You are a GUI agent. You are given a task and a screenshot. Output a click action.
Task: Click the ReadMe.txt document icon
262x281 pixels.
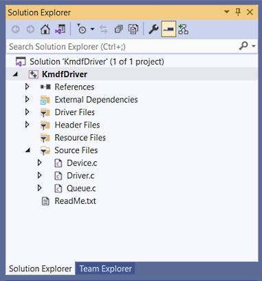click(x=45, y=201)
